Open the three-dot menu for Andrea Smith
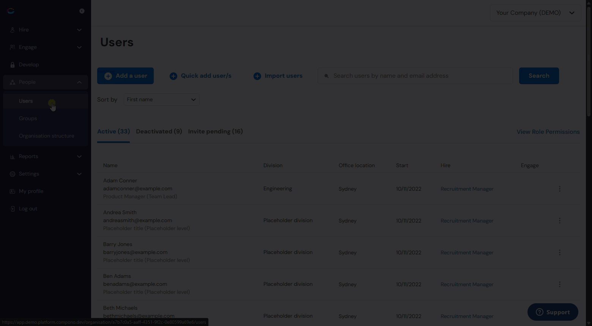Viewport: 592px width, 326px height. (559, 221)
